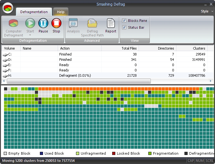Minimize the Smashing Defrag window
215x164 pixels.
pyautogui.click(x=205, y=4)
